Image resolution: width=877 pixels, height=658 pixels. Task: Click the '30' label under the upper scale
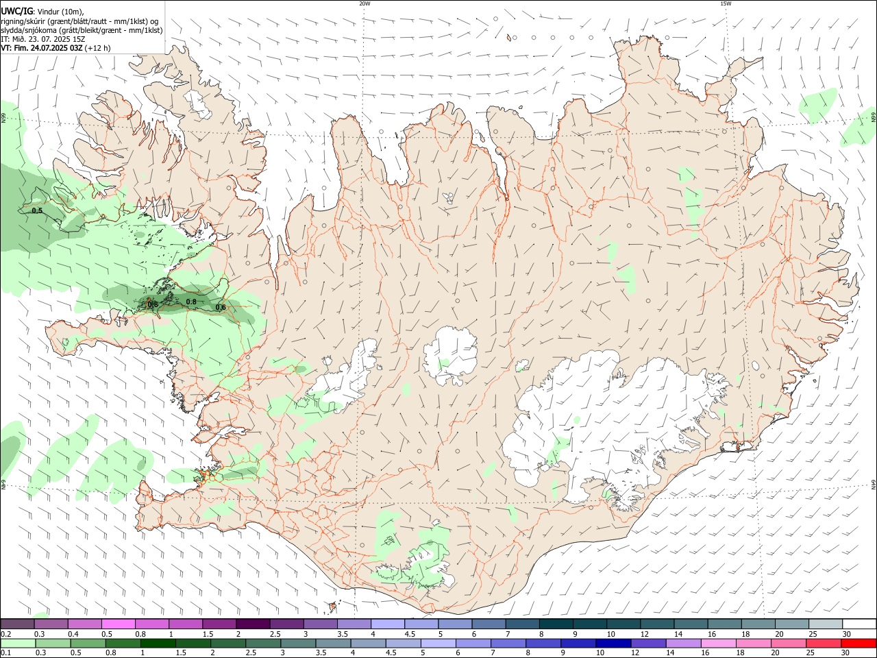coord(847,634)
